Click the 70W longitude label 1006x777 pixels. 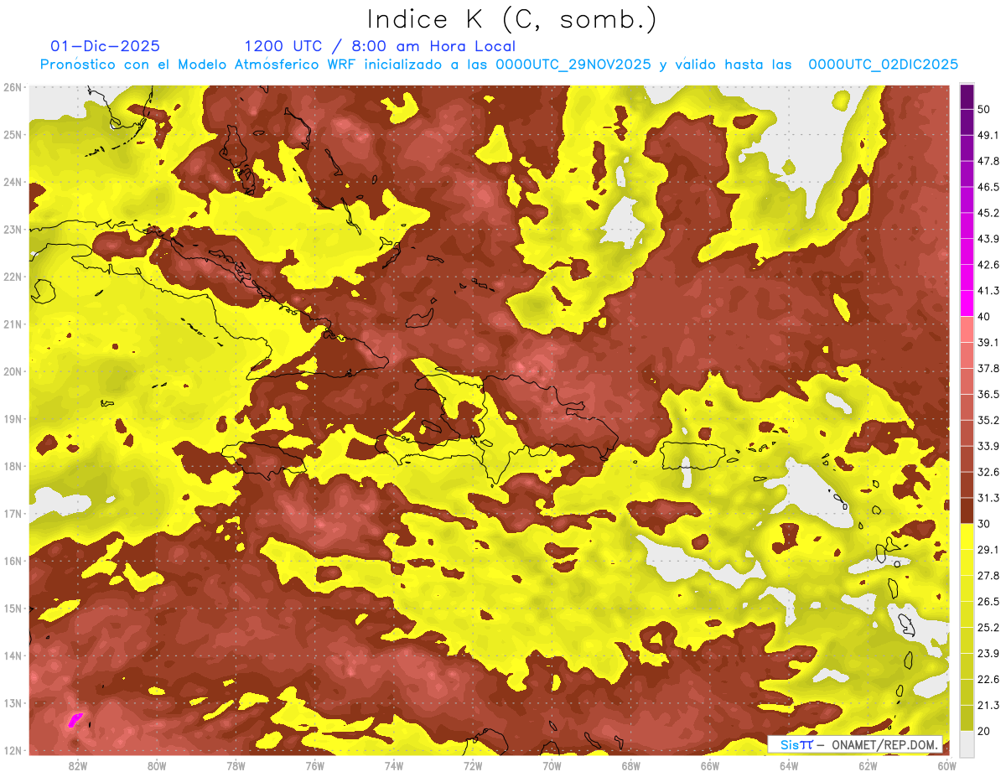coord(552,765)
